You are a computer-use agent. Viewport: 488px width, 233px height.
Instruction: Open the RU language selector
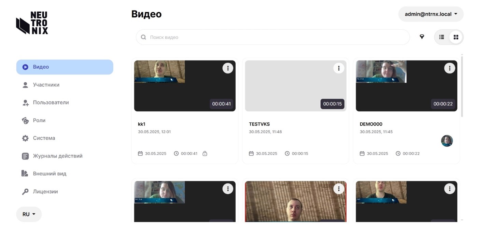tap(29, 214)
